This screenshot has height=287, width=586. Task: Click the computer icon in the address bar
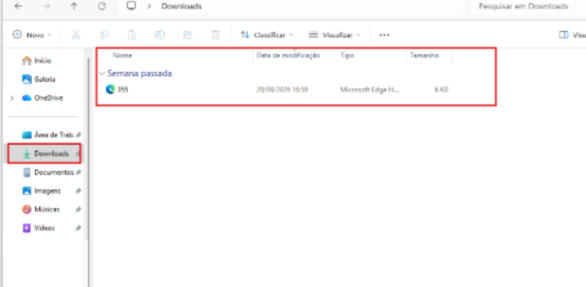click(x=131, y=6)
